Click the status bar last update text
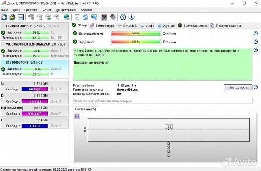This screenshot has width=261, height=171. (x=46, y=169)
